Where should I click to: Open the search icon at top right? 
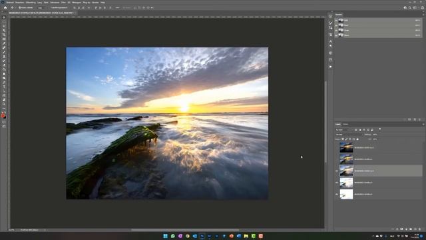410,7
